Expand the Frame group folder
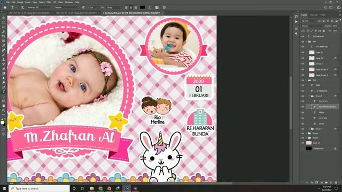This screenshot has height=192, width=342. point(307,133)
